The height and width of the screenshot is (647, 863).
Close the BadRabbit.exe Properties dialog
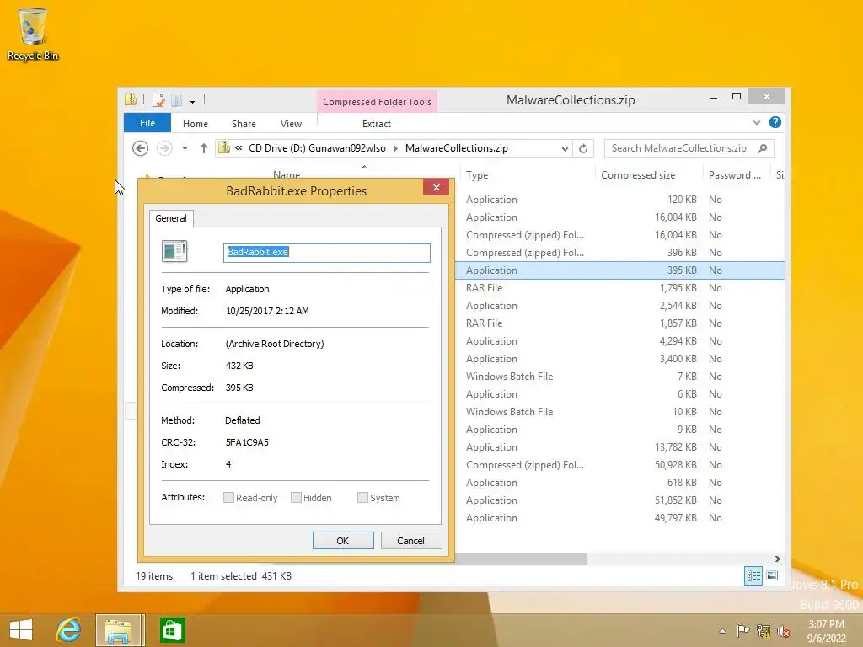[436, 188]
